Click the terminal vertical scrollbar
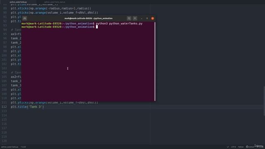The image size is (265, 149). tap(155, 62)
